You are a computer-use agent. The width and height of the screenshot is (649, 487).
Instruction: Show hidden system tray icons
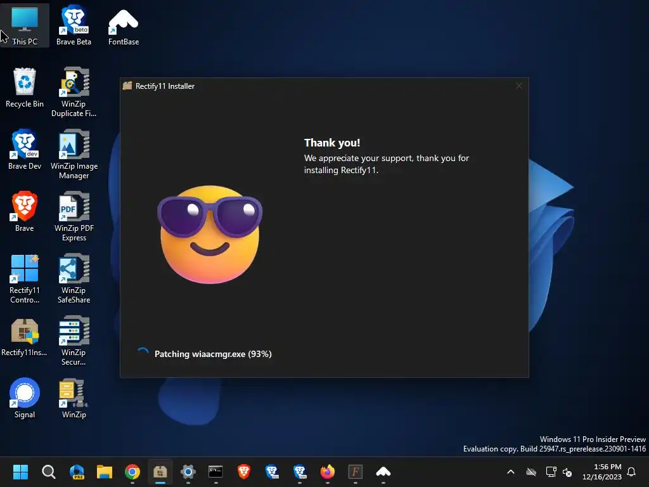[511, 472]
